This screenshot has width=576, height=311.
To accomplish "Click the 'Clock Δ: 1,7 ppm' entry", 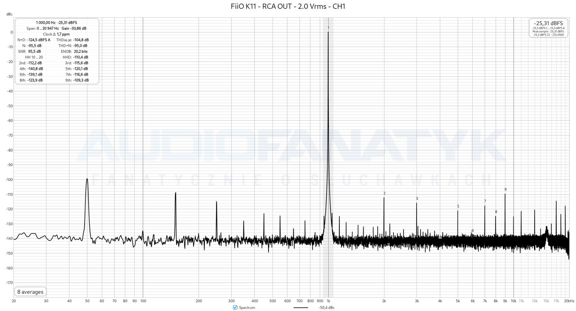I will [57, 34].
